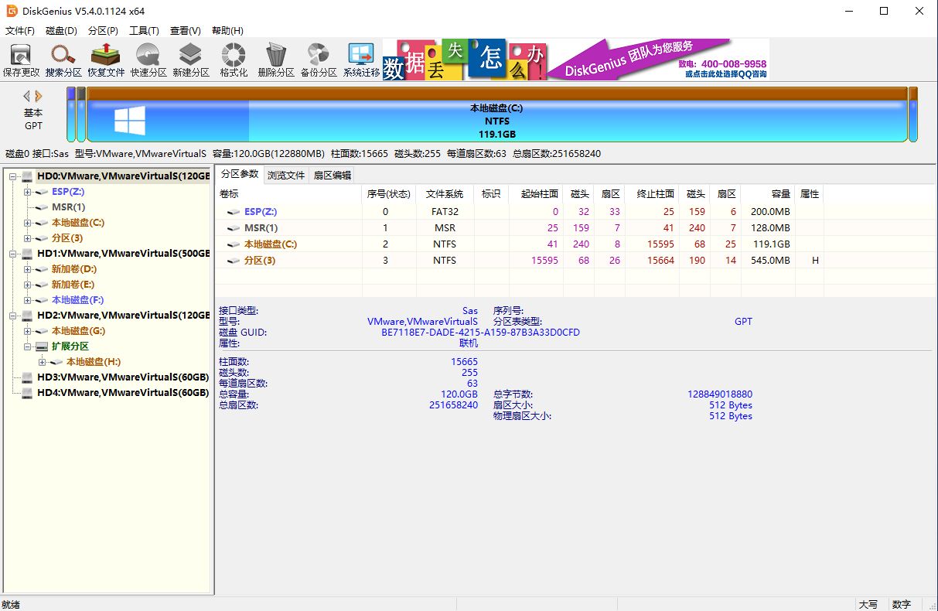Click the 容量 column header
The image size is (938, 611).
click(x=768, y=194)
